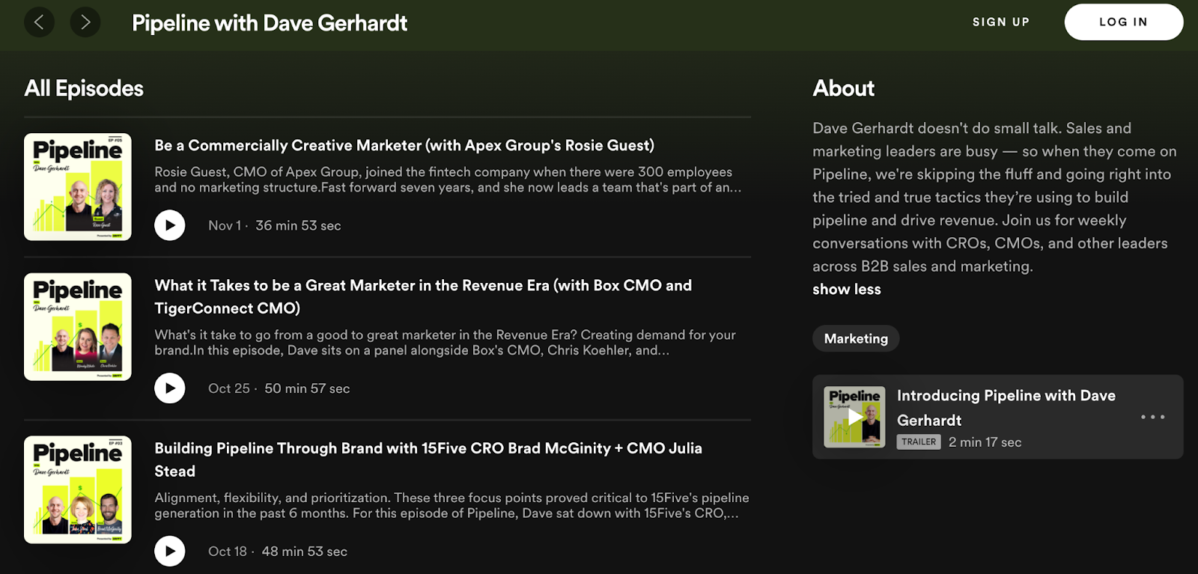This screenshot has height=574, width=1198.
Task: Play the Rosie Guest episode
Action: click(x=170, y=225)
